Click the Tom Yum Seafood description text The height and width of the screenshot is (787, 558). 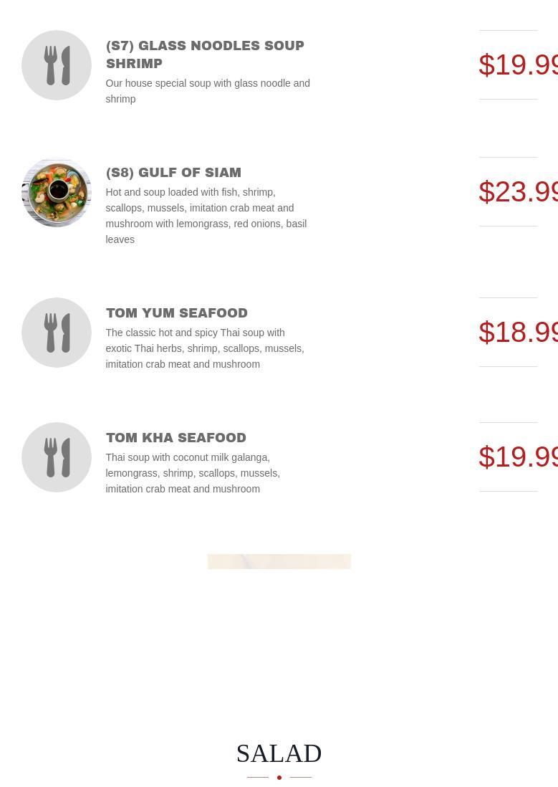tap(205, 348)
